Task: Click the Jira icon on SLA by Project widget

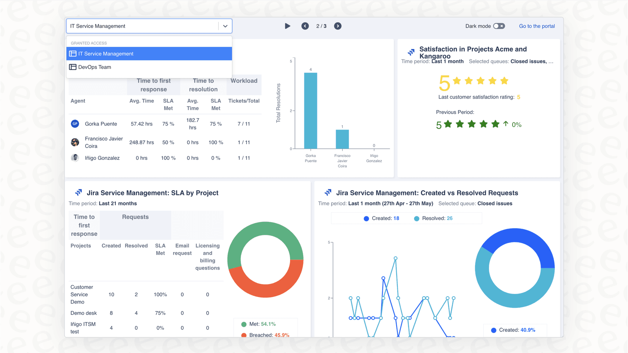Action: point(78,192)
